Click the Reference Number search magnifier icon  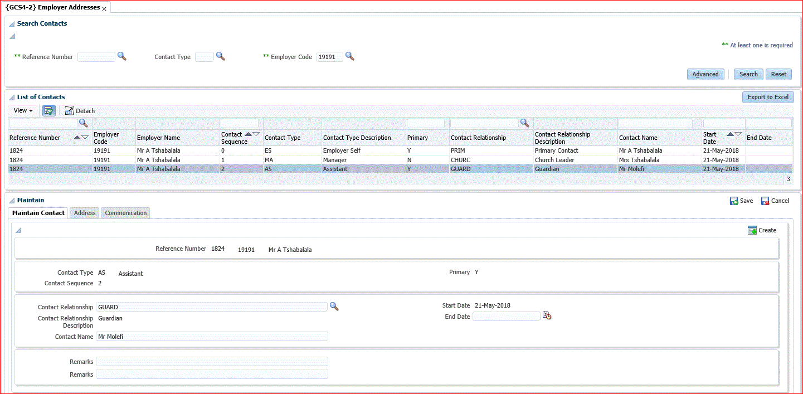[121, 56]
